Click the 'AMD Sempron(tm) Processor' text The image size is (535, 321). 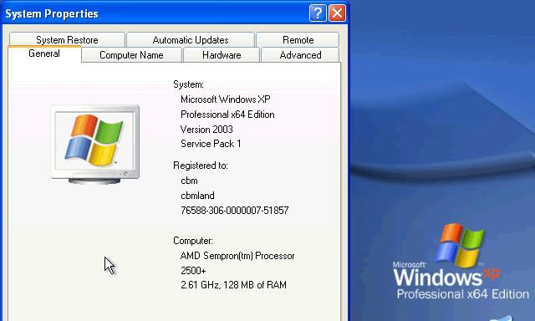(237, 256)
